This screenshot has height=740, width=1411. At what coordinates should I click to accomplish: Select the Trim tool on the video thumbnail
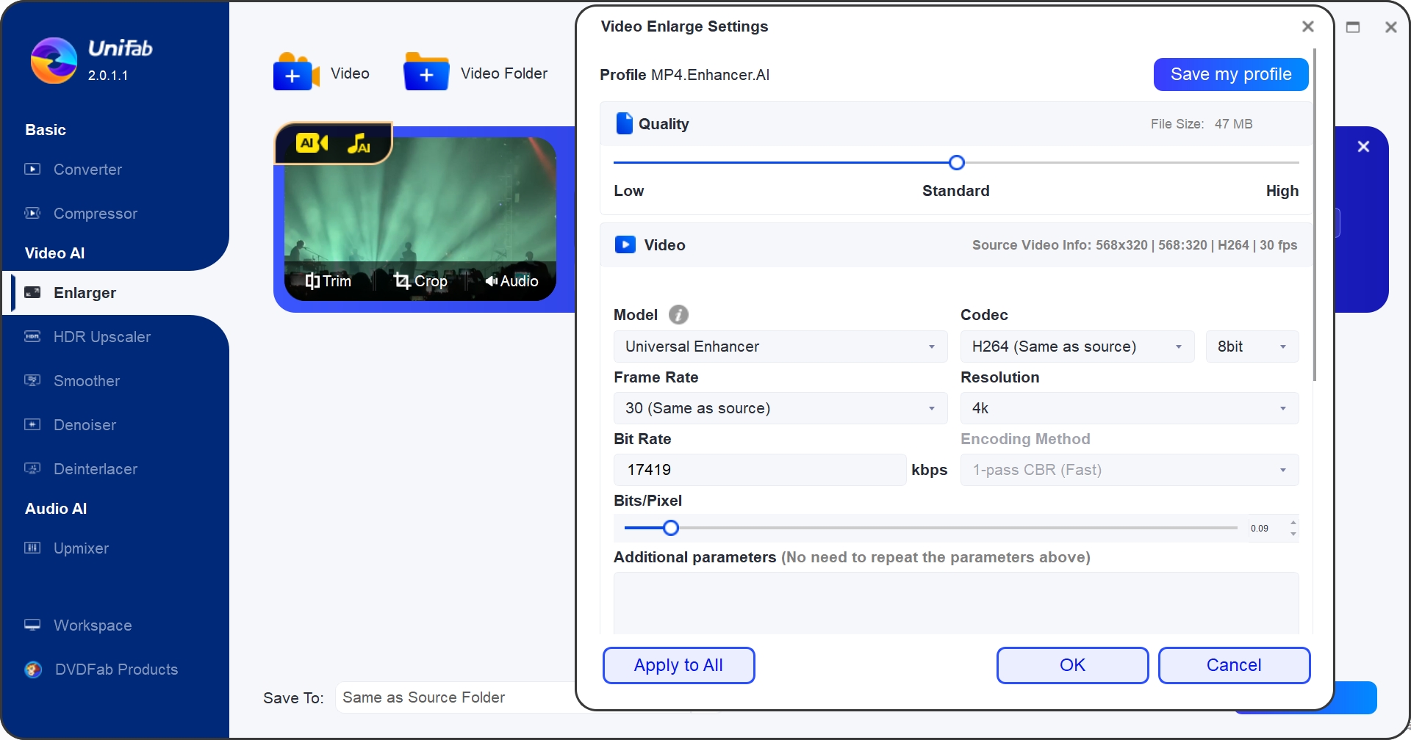click(x=328, y=280)
